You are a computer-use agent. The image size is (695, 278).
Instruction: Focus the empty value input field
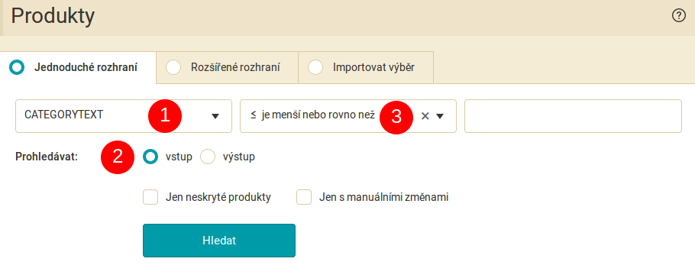tap(573, 116)
